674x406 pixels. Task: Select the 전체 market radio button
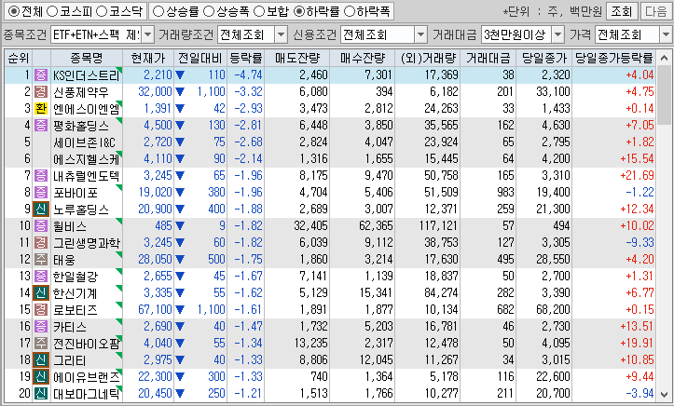[x=13, y=11]
